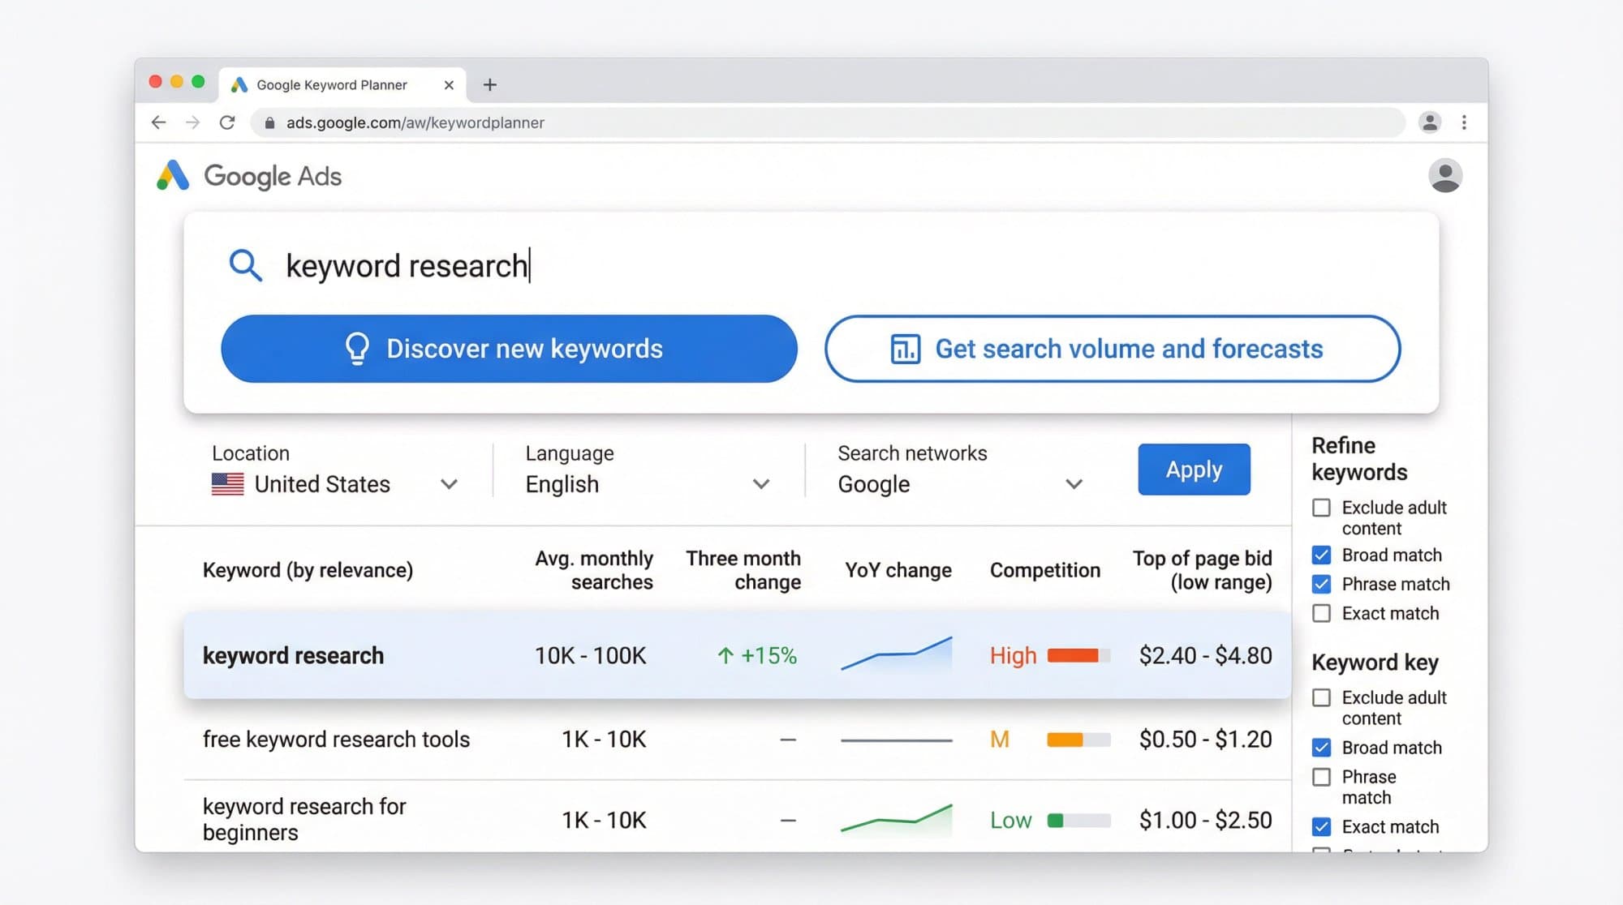The height and width of the screenshot is (905, 1623).
Task: Click the browser profile icon in toolbar
Action: pyautogui.click(x=1430, y=122)
